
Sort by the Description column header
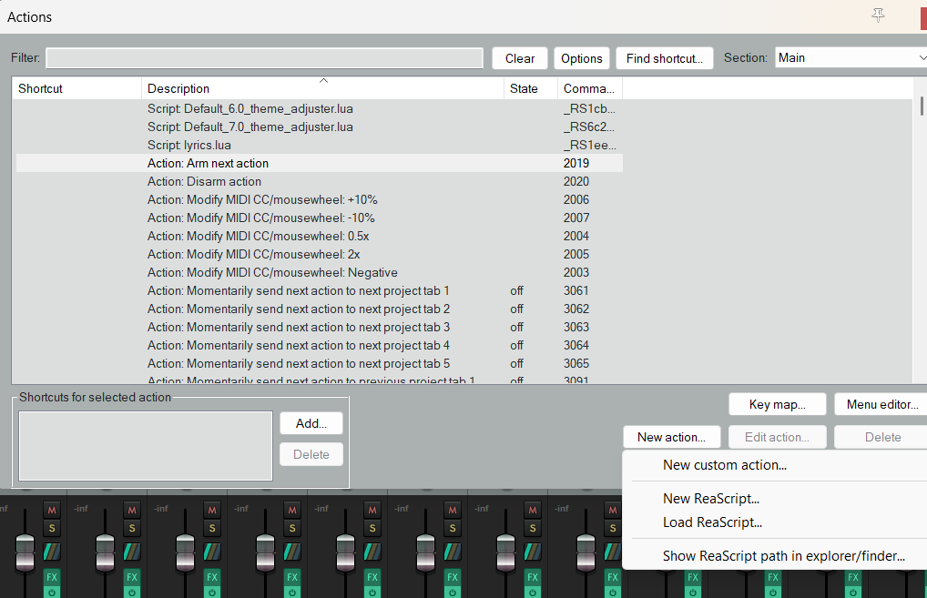322,88
